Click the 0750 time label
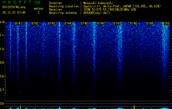Image resolution: width=172 pixels, height=109 pixels. (x=166, y=23)
